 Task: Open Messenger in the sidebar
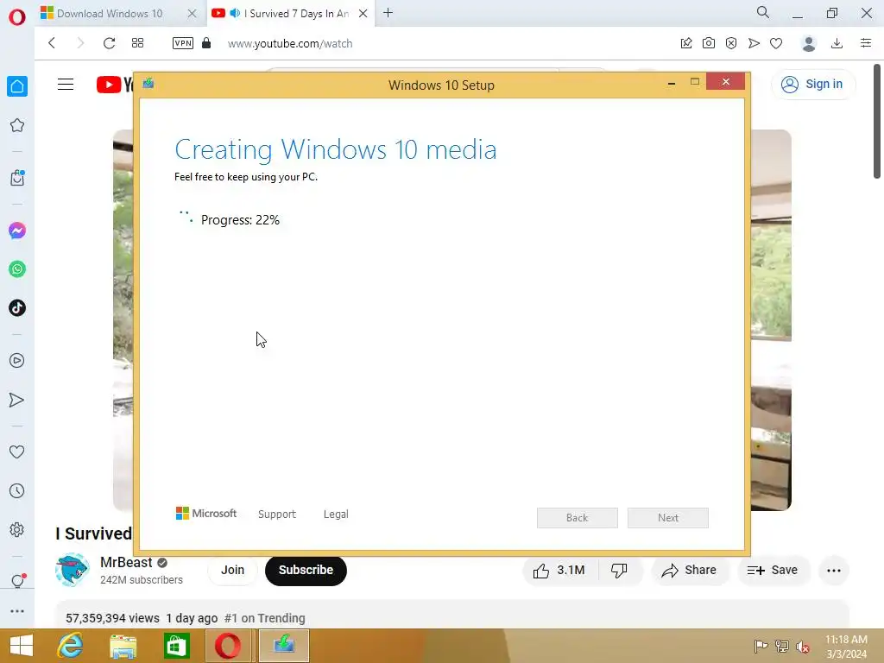tap(17, 230)
